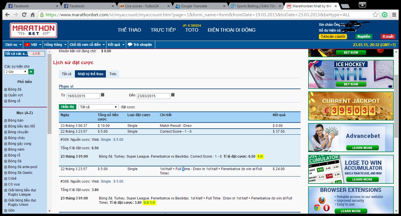This screenshot has width=401, height=216.
Task: Expand the Bóng bầu dục Mỹ category
Action: tap(6, 126)
